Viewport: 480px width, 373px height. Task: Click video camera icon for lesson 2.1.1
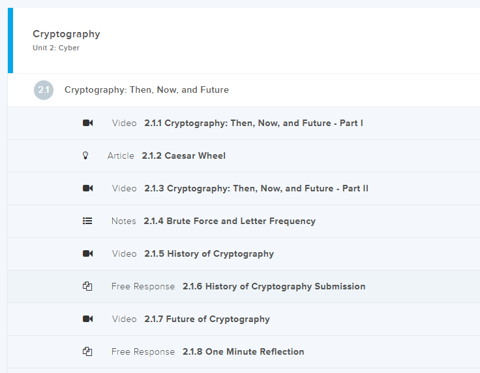87,123
